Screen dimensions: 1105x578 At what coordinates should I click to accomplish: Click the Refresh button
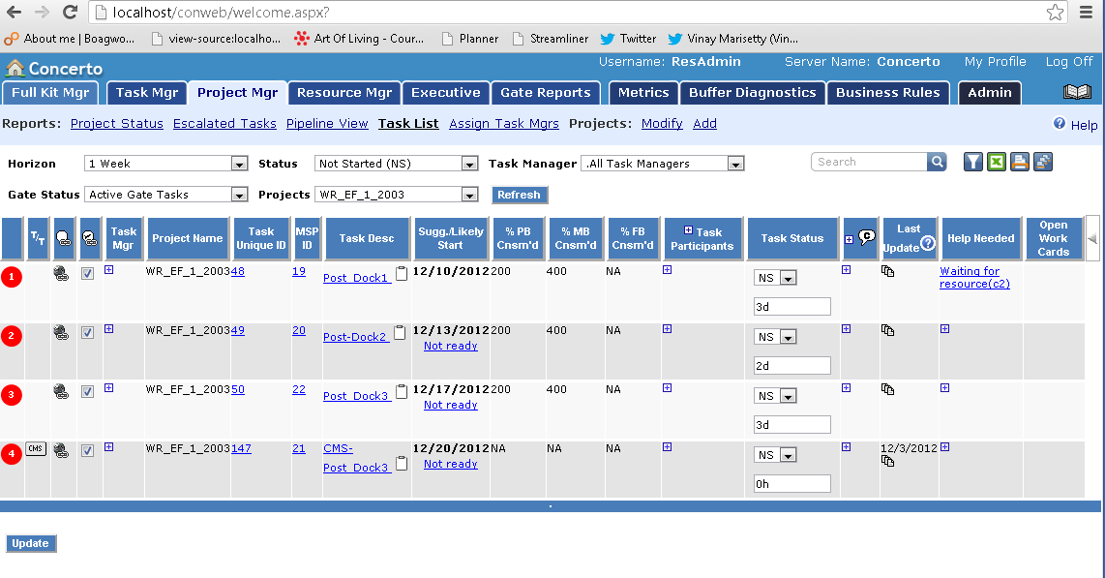(520, 195)
